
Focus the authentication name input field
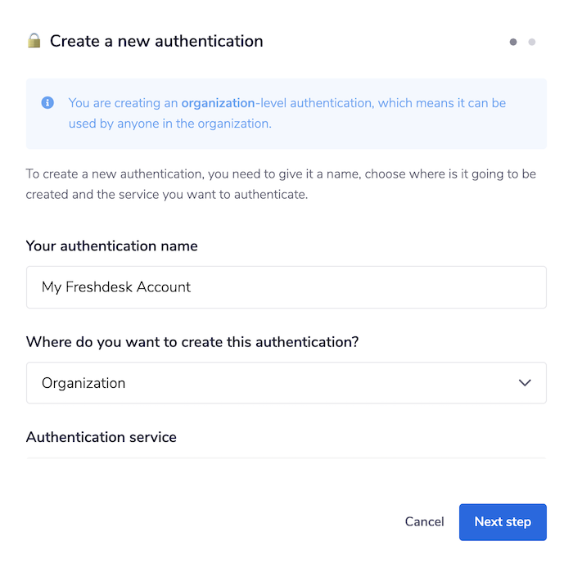coord(286,287)
